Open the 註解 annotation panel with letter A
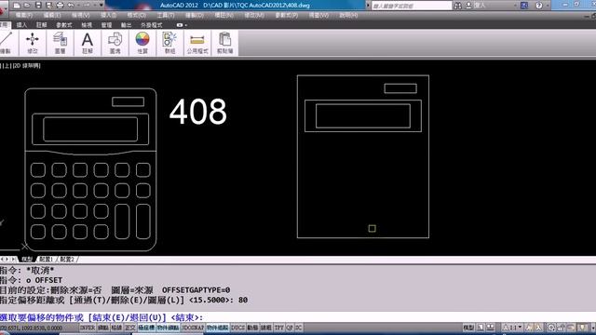 [x=88, y=43]
